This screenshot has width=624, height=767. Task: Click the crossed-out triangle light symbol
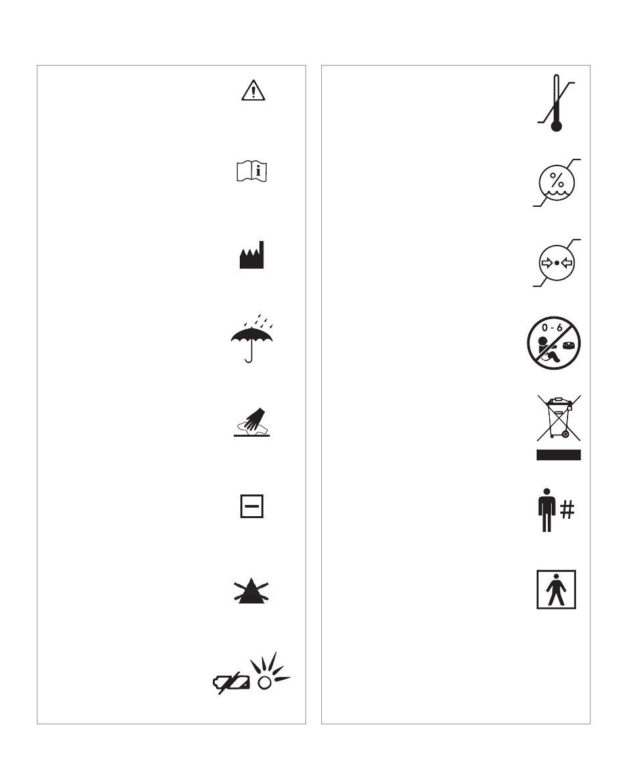pos(252,590)
